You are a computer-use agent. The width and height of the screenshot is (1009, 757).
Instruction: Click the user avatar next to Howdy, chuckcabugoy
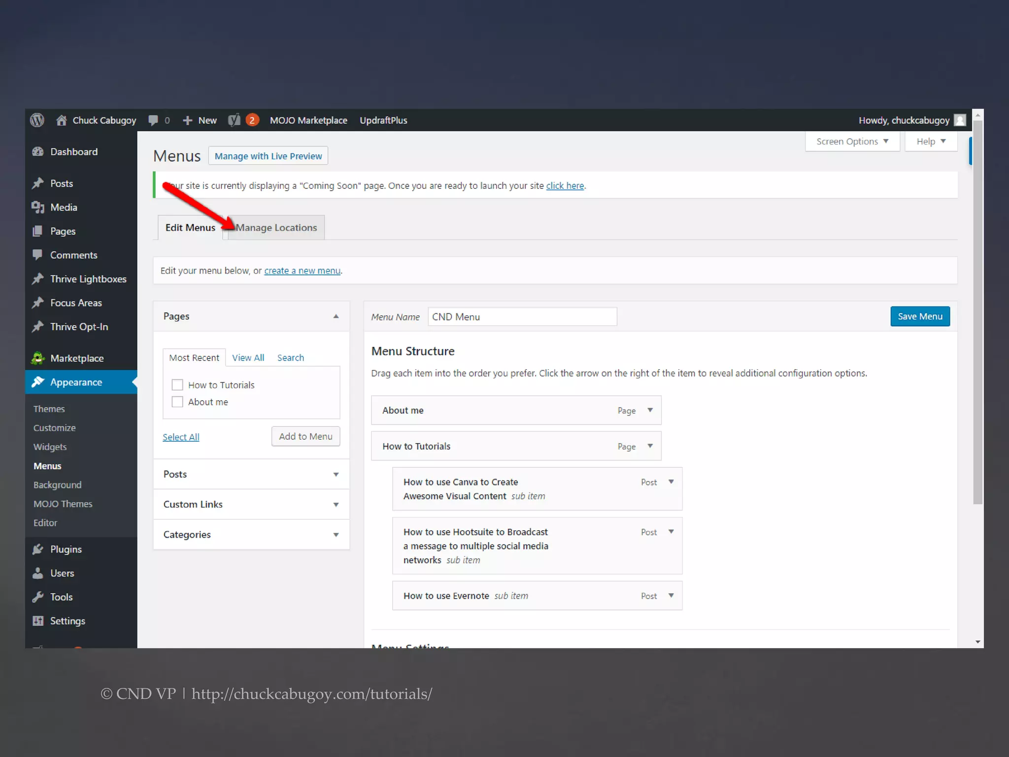pos(959,120)
